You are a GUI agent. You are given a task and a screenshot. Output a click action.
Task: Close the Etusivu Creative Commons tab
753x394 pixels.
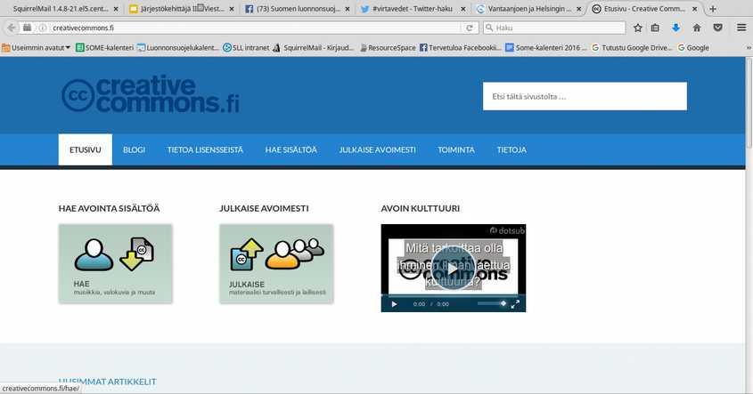(x=694, y=9)
